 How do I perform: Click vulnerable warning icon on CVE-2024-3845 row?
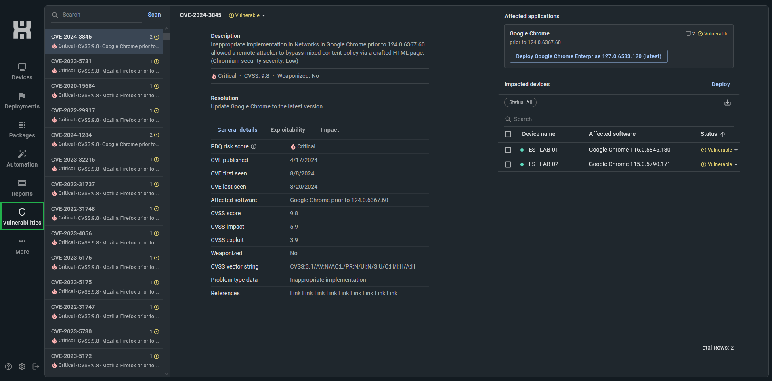pos(157,37)
